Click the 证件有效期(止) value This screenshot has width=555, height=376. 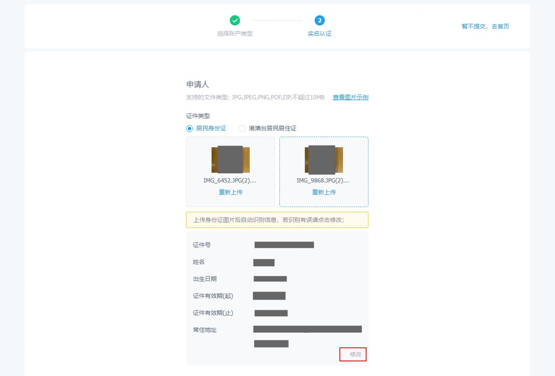271,313
